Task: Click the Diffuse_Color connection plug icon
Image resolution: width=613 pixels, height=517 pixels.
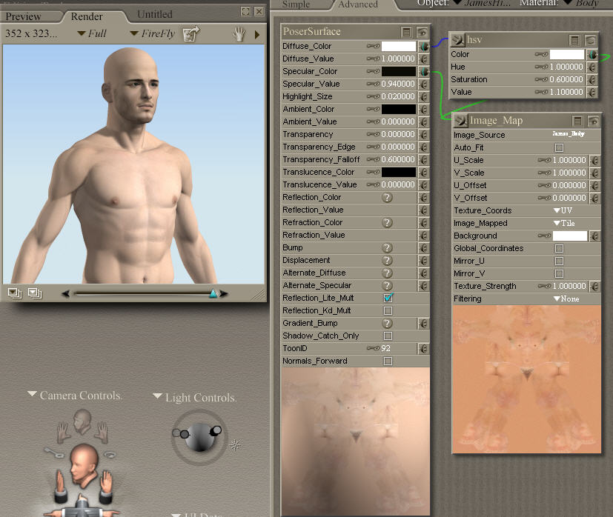Action: click(x=423, y=46)
